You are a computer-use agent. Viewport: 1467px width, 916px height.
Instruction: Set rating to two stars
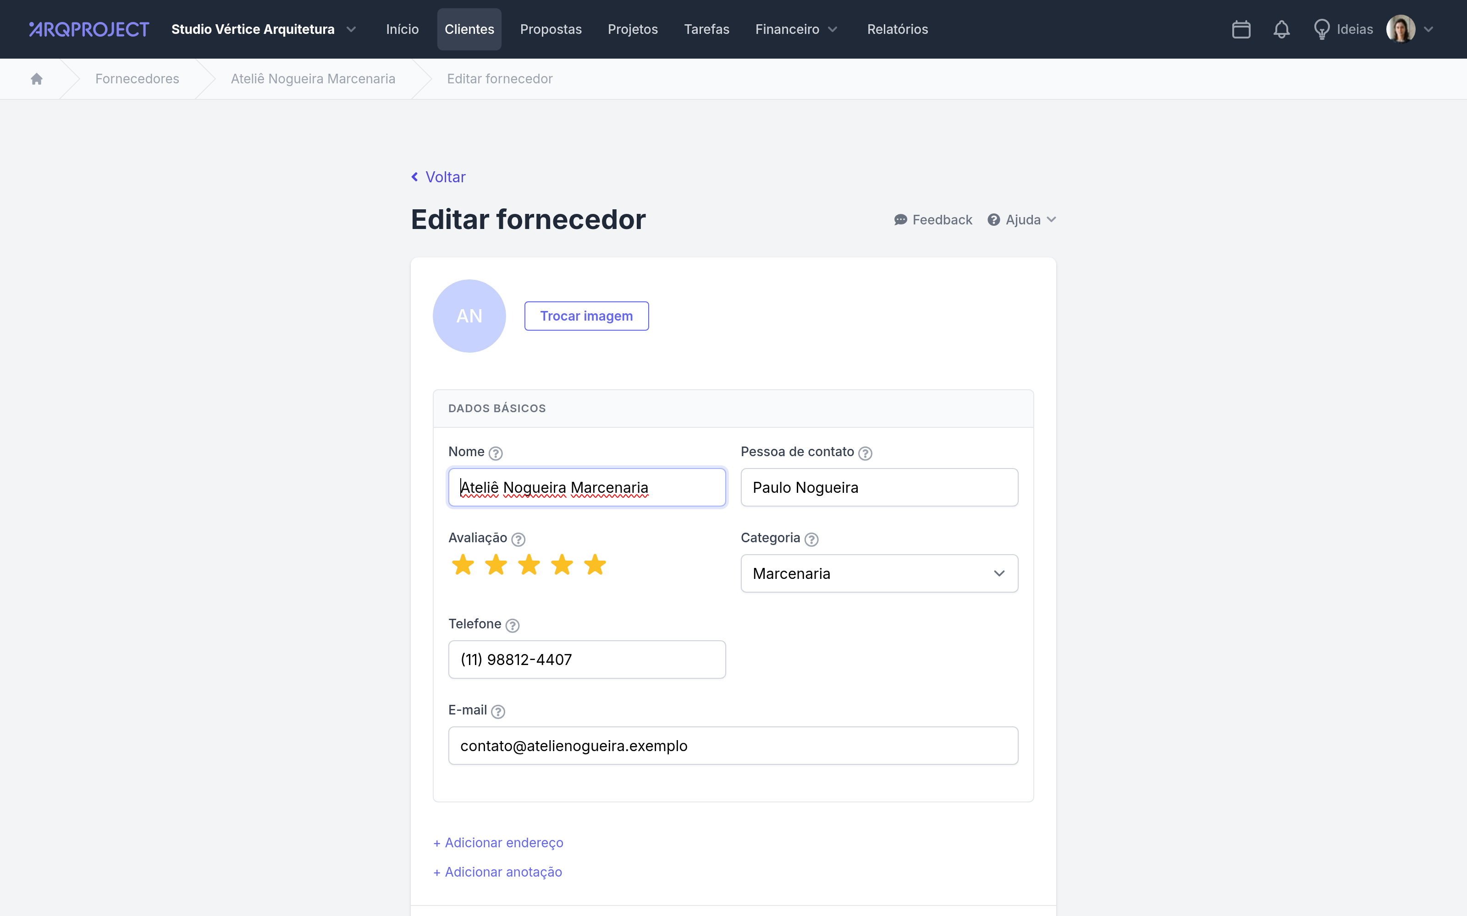[496, 565]
